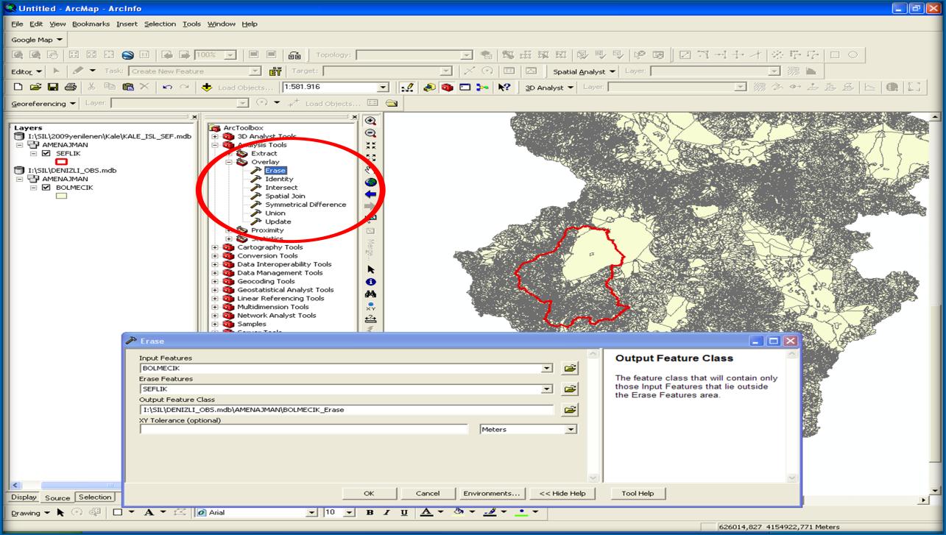The width and height of the screenshot is (946, 535).
Task: Open the Command Line window icon
Action: coord(465,88)
